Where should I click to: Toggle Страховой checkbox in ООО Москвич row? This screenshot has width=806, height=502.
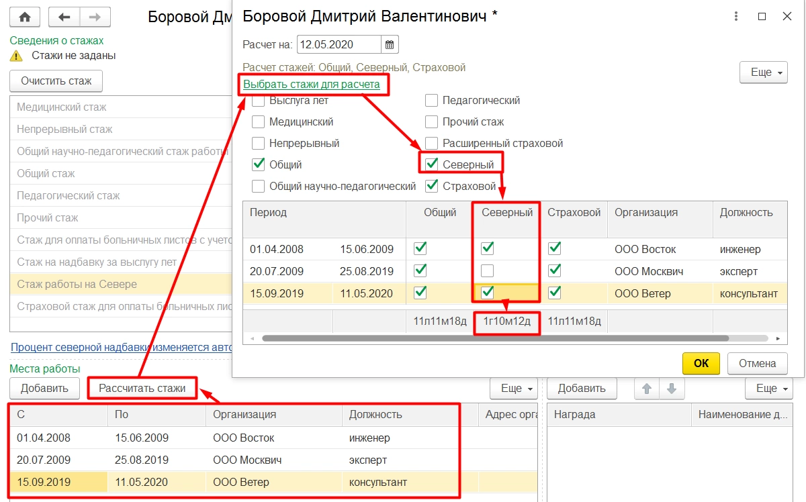[x=555, y=271]
